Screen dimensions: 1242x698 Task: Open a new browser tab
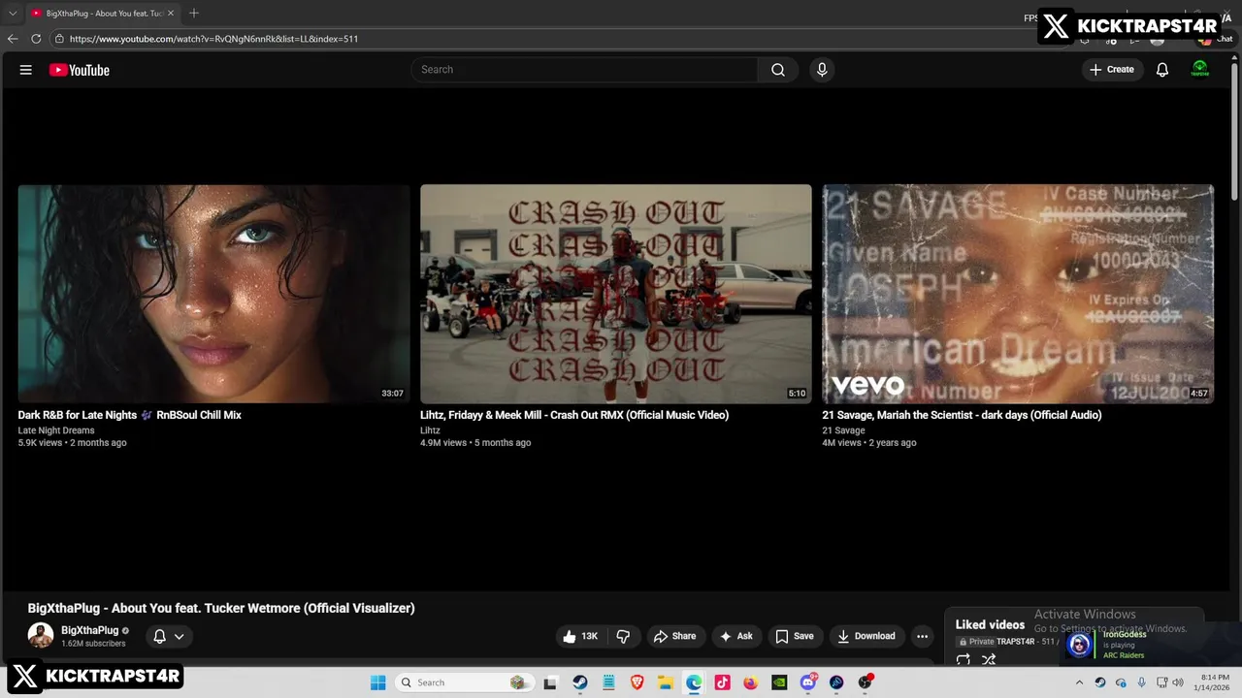click(x=194, y=14)
